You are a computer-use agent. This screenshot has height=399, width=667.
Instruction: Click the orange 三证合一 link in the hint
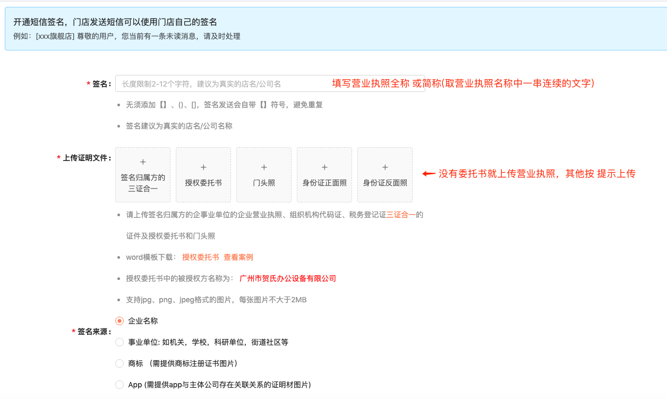click(400, 215)
